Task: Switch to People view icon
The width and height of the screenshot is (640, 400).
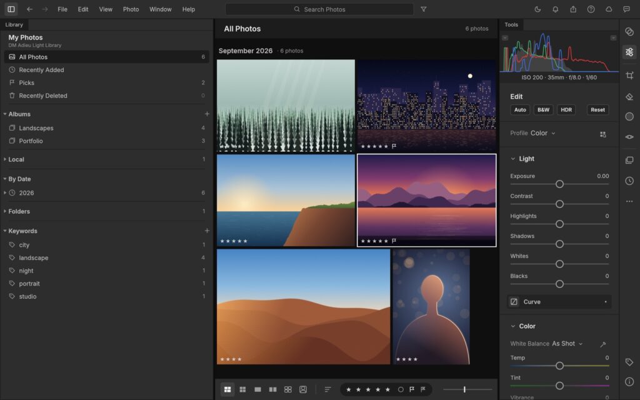Action: coord(303,389)
